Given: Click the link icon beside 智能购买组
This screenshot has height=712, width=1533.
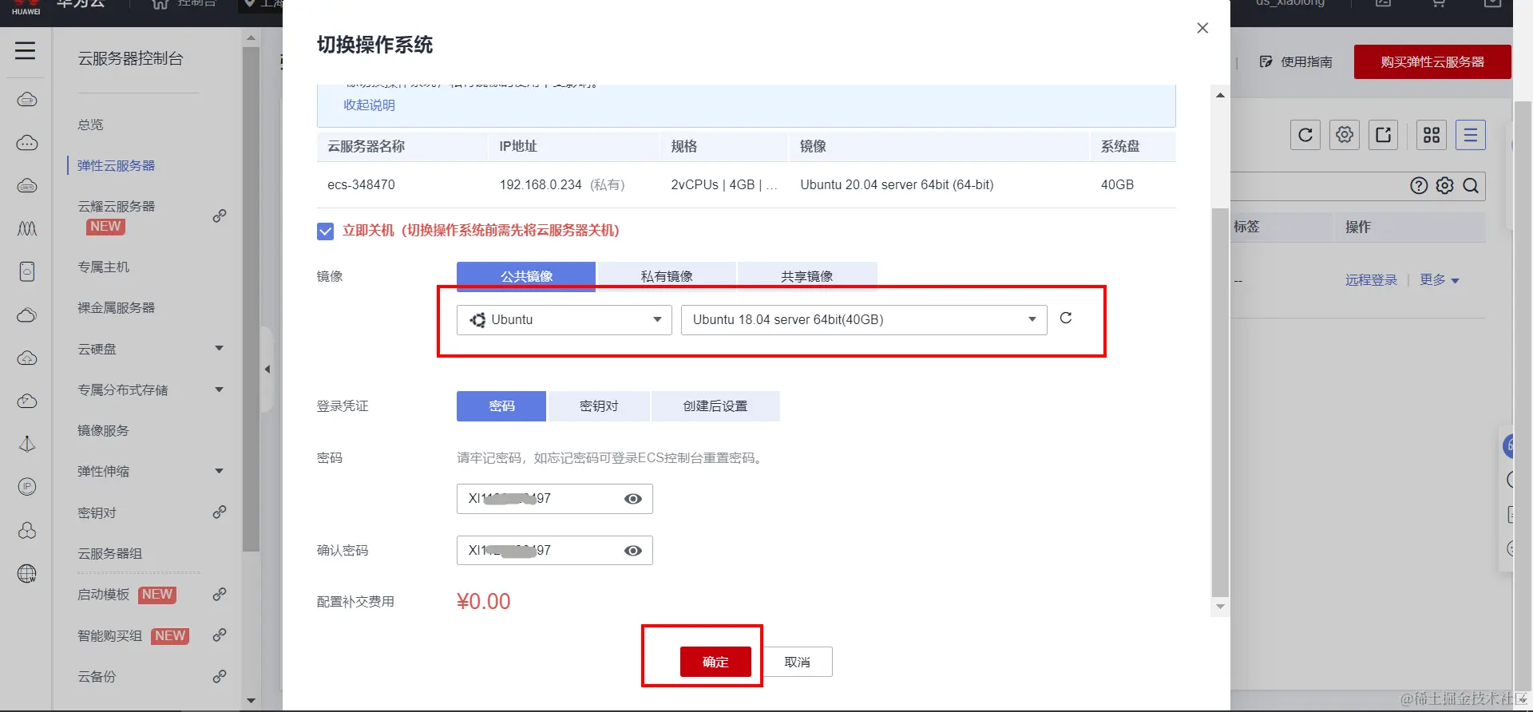Looking at the screenshot, I should (x=220, y=635).
